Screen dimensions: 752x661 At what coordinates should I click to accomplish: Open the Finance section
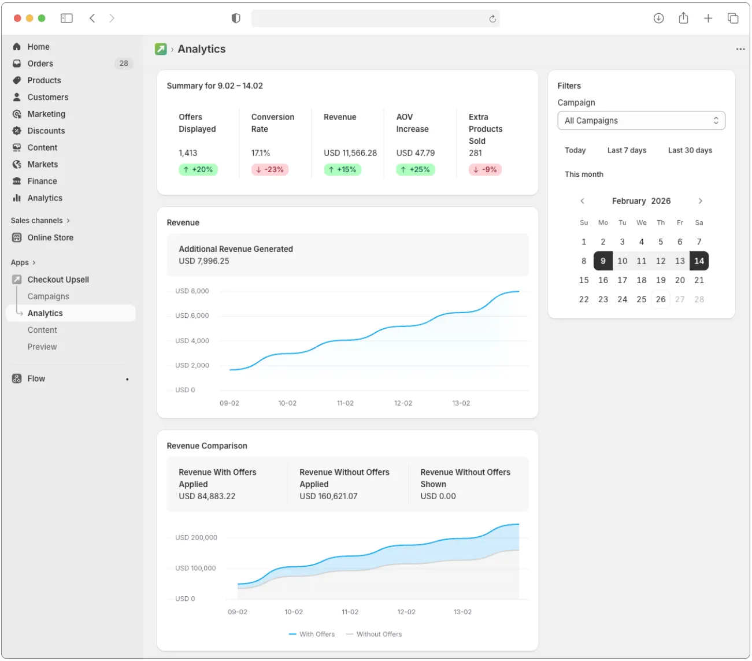click(41, 181)
